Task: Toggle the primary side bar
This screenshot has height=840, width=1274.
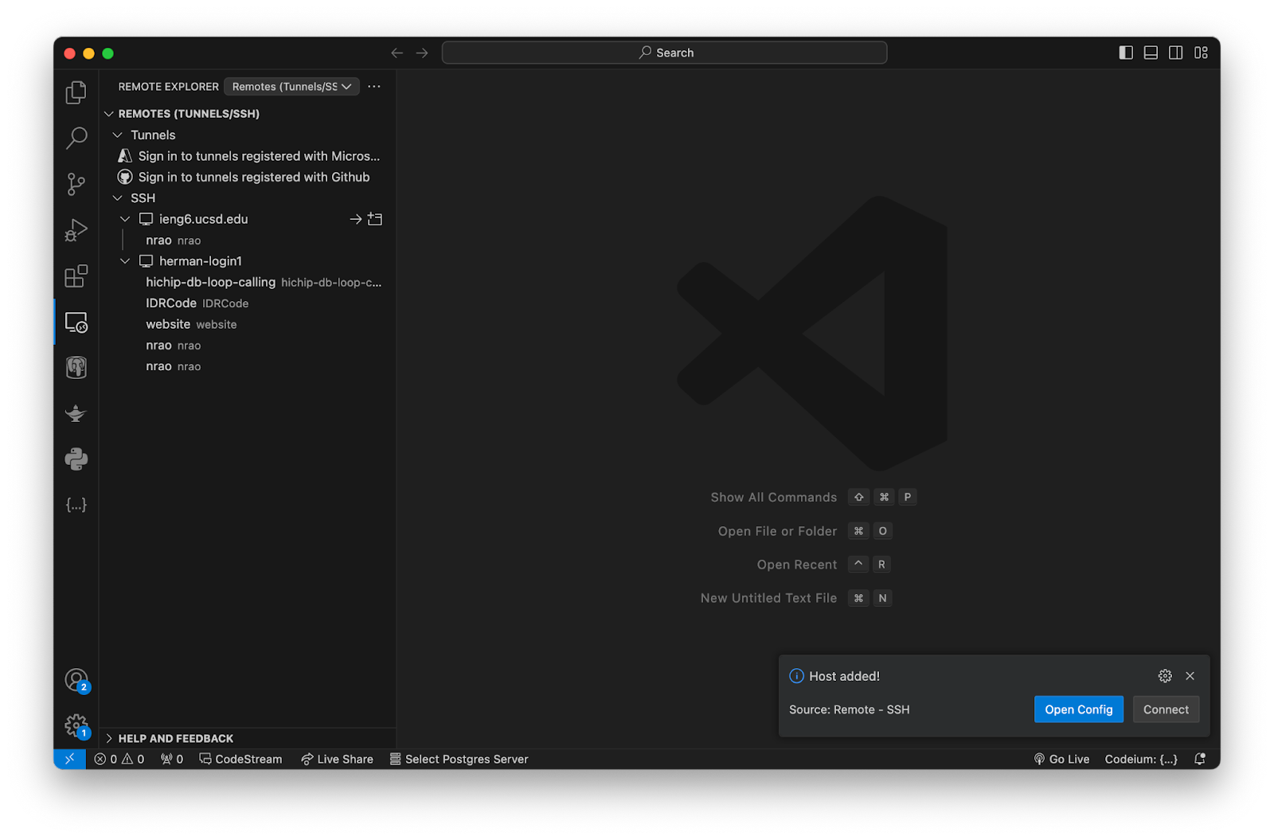Action: 1126,53
